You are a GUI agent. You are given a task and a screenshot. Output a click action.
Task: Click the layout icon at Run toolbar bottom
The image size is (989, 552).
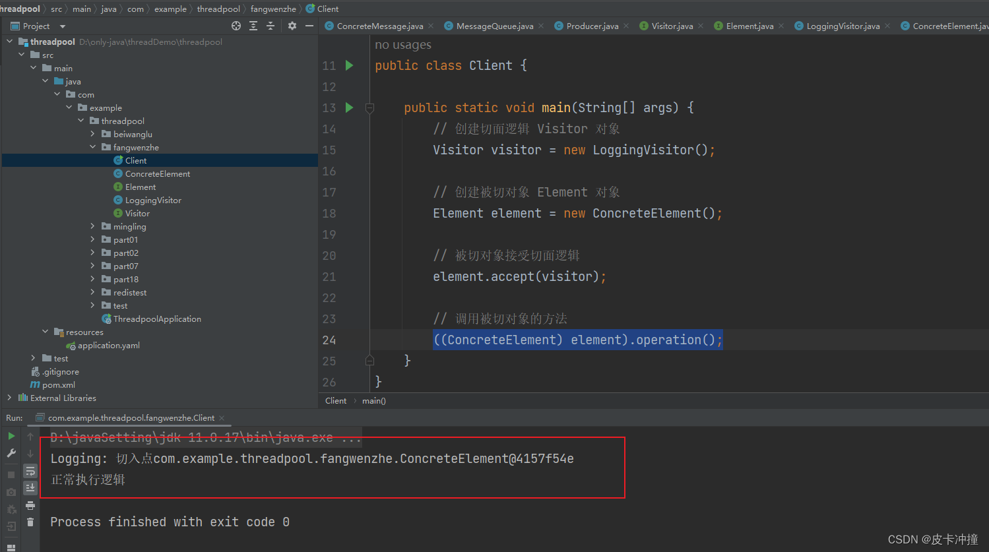pyautogui.click(x=11, y=547)
